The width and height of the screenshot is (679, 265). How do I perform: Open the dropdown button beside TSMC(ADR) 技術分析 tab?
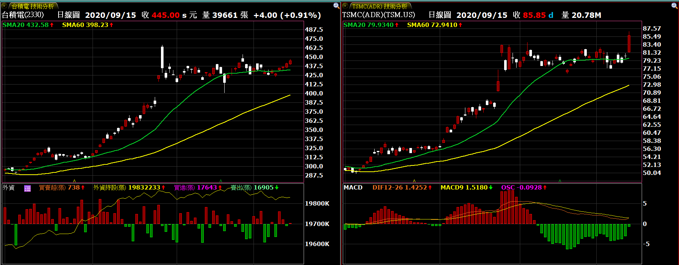[x=345, y=6]
